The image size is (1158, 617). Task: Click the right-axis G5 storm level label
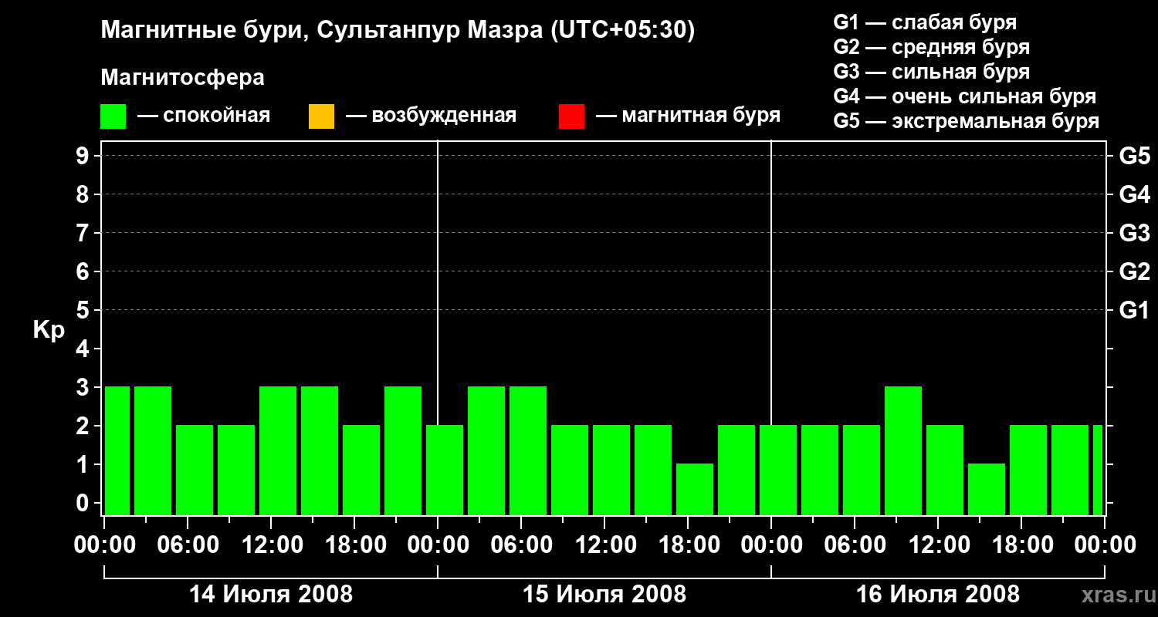[x=1135, y=157]
